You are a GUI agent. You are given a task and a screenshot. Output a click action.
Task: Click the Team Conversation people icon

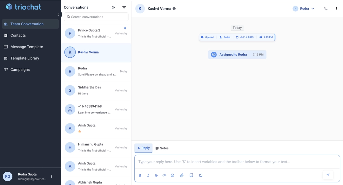[x=6, y=24]
